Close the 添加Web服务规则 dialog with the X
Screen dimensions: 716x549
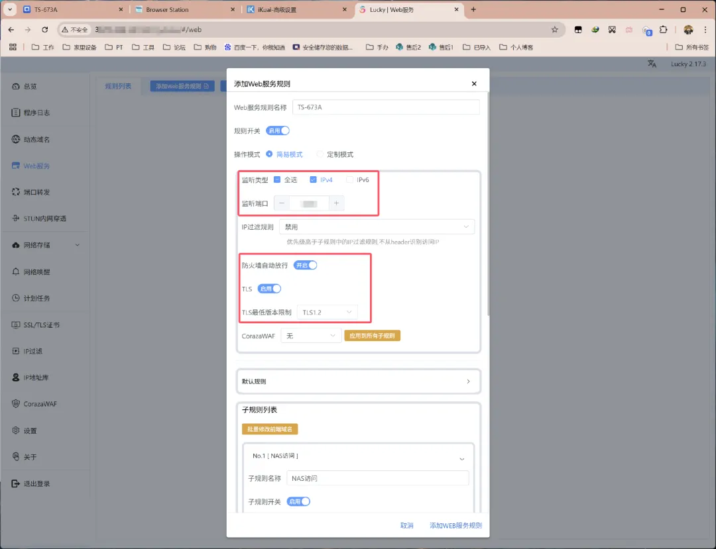[x=473, y=84]
